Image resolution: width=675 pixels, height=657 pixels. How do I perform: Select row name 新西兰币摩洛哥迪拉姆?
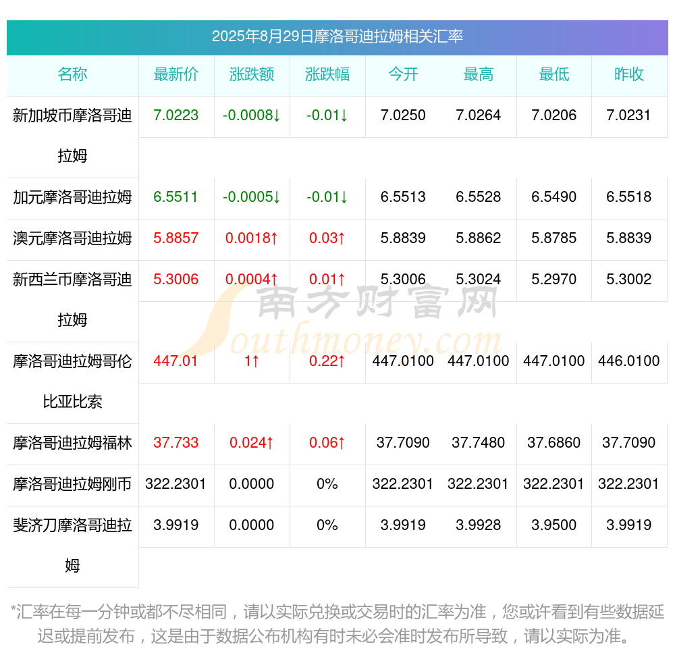[x=72, y=300]
